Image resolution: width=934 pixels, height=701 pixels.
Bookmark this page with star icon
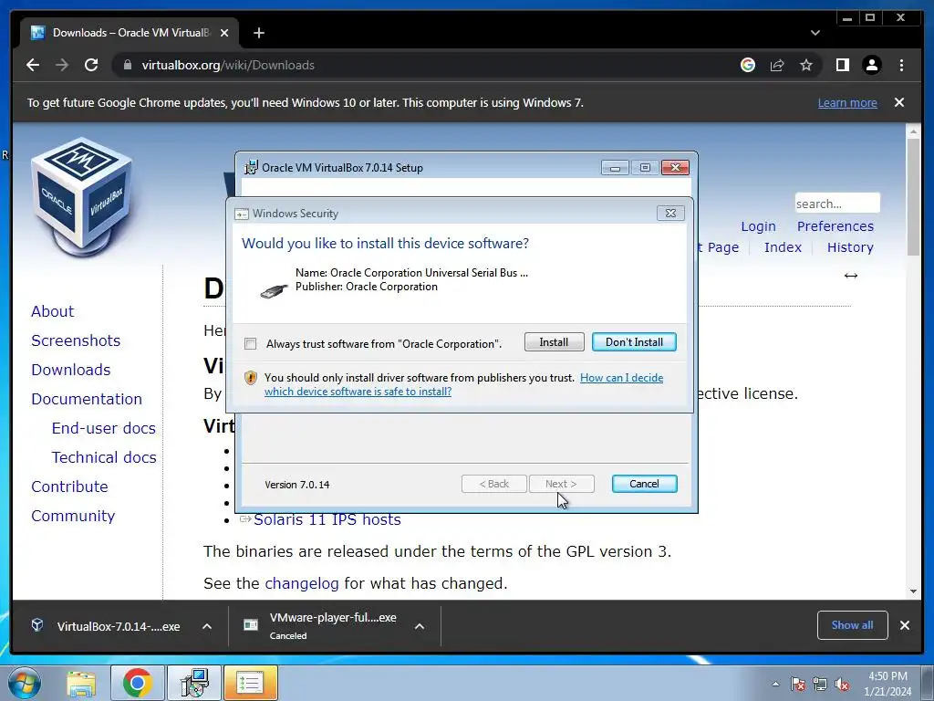[806, 65]
